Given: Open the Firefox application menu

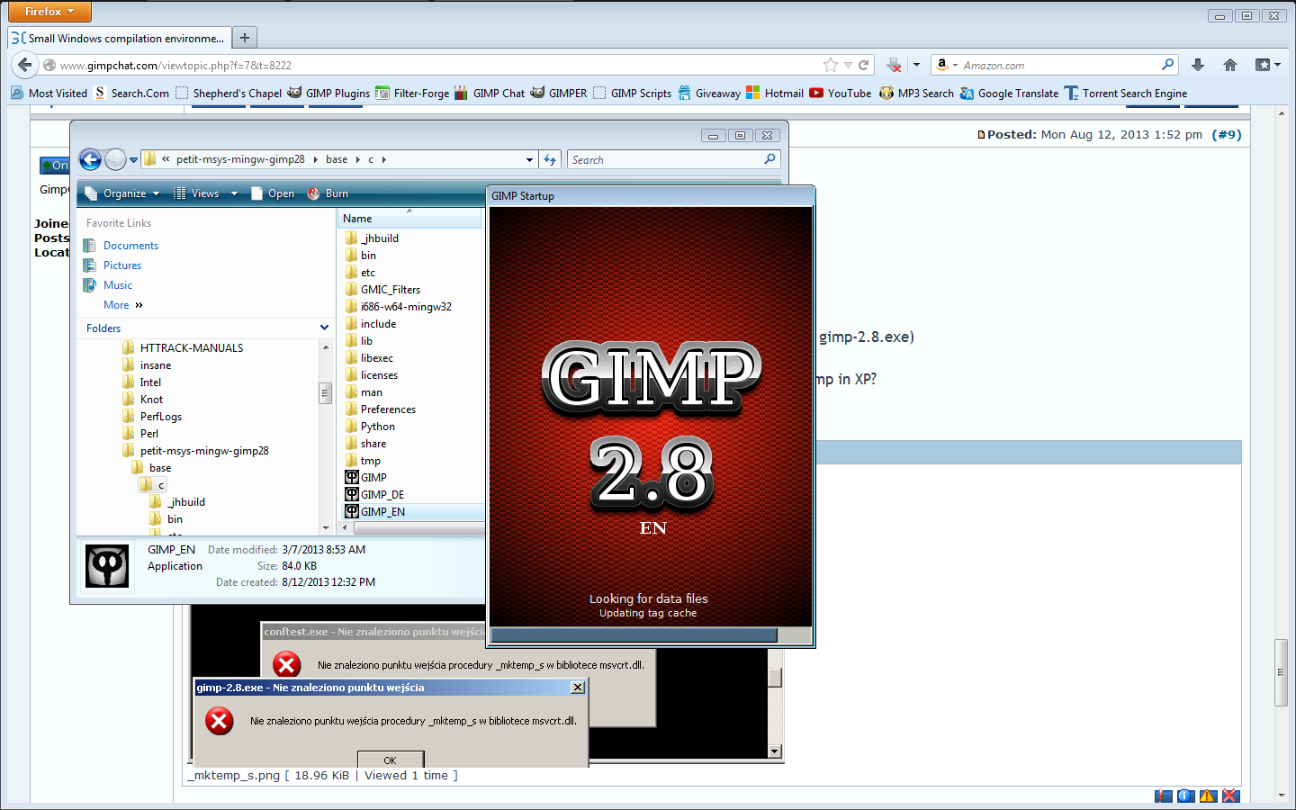Looking at the screenshot, I should [x=49, y=12].
